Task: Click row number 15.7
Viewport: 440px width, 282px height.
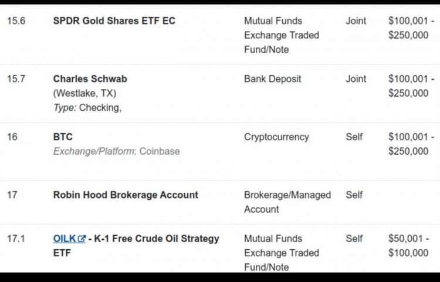Action: click(x=16, y=79)
